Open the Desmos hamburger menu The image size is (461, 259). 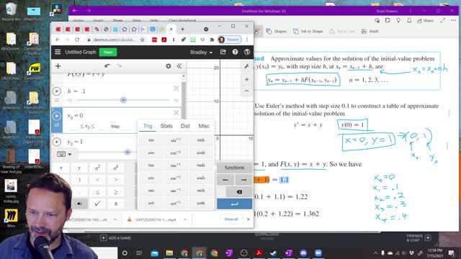[x=58, y=52]
